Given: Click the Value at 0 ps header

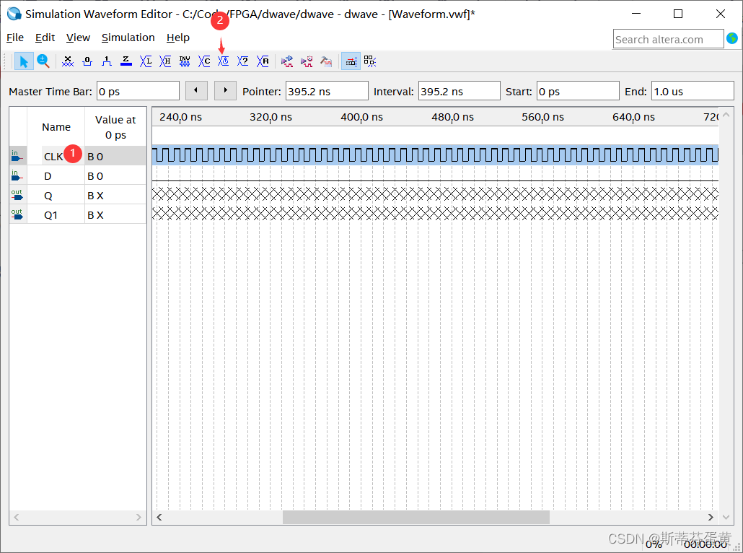Looking at the screenshot, I should pos(115,127).
